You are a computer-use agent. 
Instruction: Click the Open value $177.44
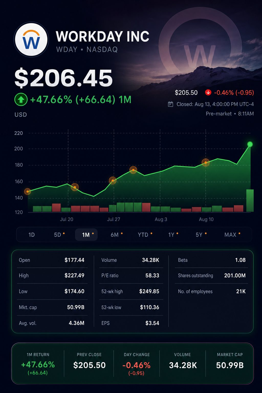[74, 260]
